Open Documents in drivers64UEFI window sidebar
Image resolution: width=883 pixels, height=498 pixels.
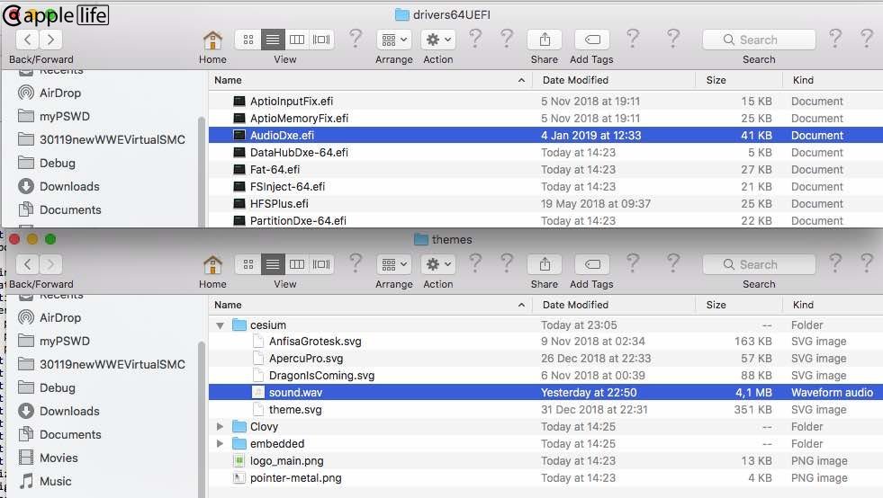tap(59, 209)
